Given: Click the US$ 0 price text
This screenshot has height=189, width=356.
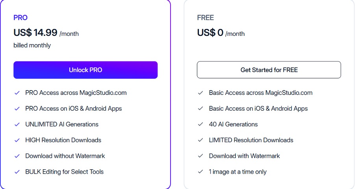Looking at the screenshot, I should tap(210, 33).
